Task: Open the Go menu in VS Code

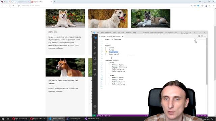Action: (119, 33)
